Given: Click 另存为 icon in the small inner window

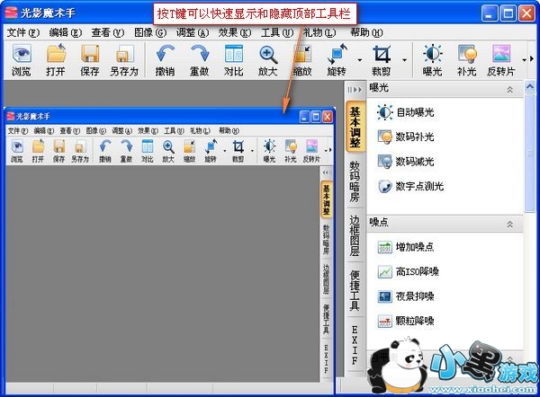Looking at the screenshot, I should pos(80,146).
